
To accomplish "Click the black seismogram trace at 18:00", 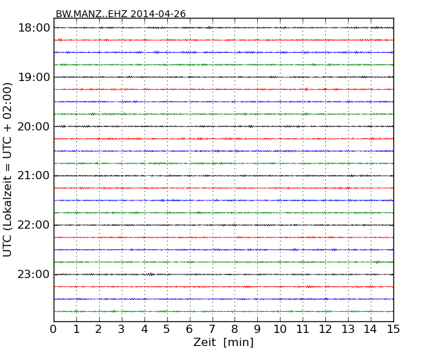I will point(223,28).
